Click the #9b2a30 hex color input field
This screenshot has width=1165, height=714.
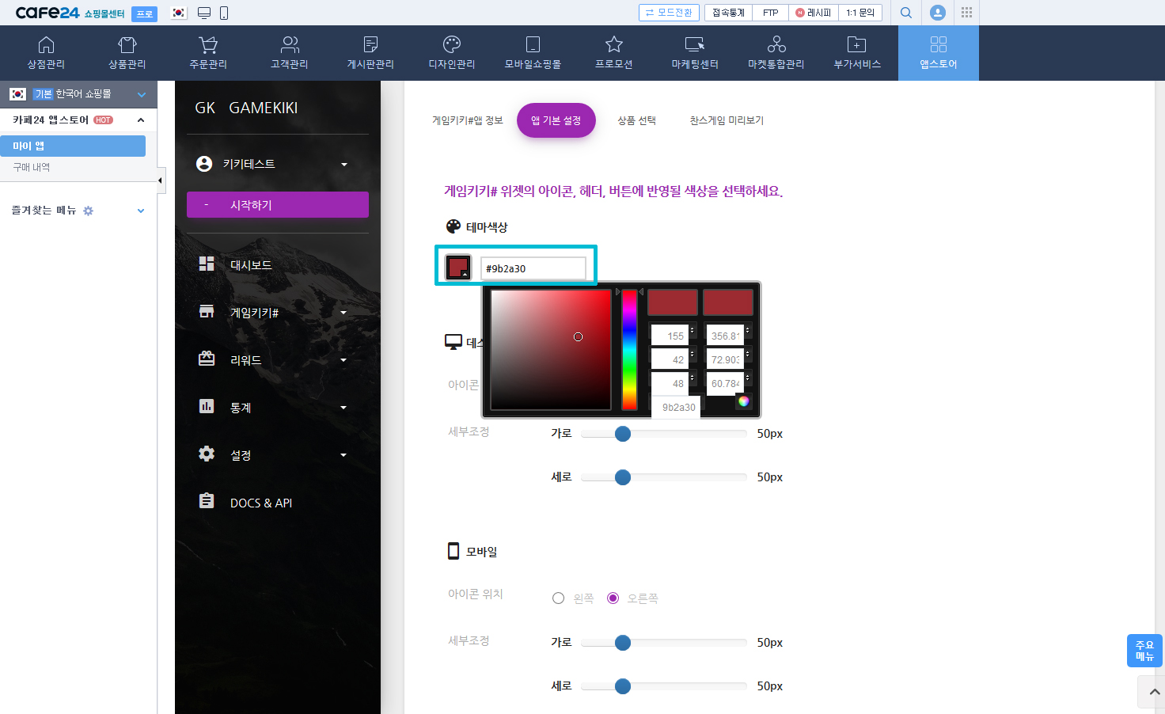click(533, 268)
